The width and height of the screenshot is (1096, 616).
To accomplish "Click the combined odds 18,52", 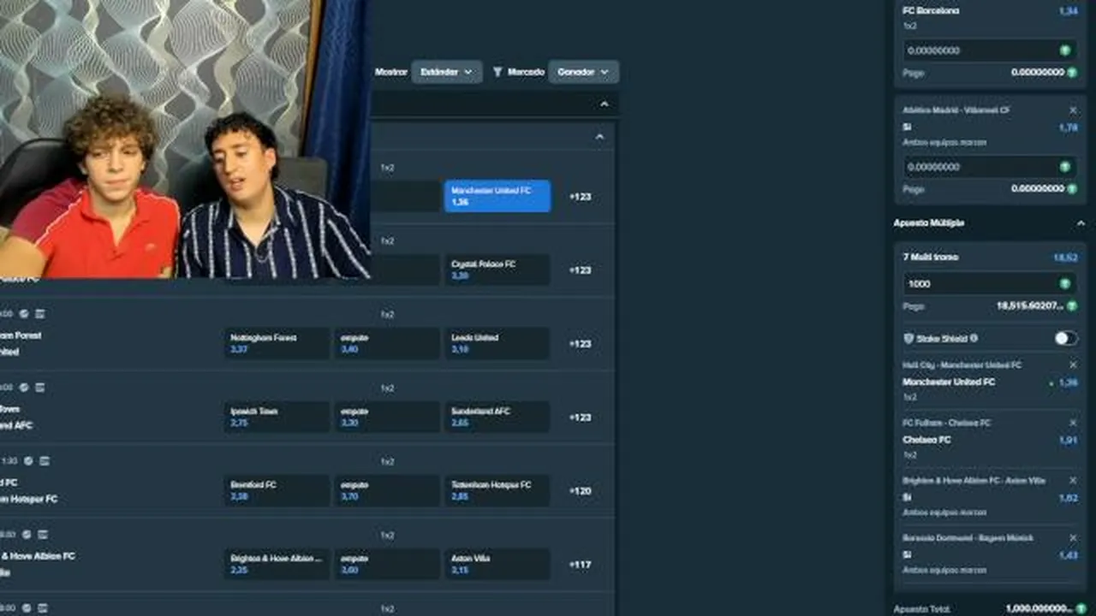I will [x=1065, y=258].
